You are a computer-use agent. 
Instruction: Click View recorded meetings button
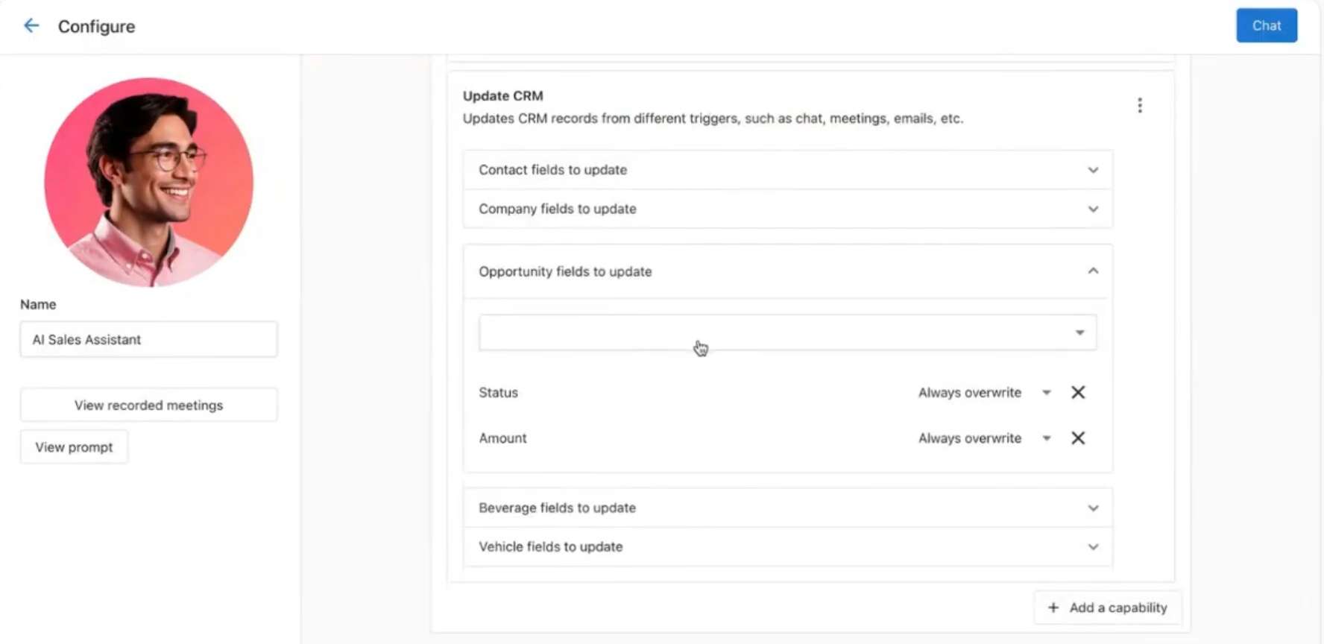click(148, 405)
